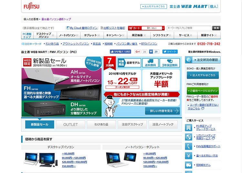242x173 pixels.
Task: Open the 目玉品 keyword link
Action: point(96,44)
